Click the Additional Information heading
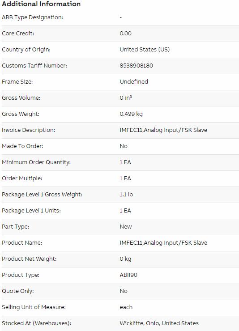Screen dimensions: 239x331 click(x=41, y=4)
